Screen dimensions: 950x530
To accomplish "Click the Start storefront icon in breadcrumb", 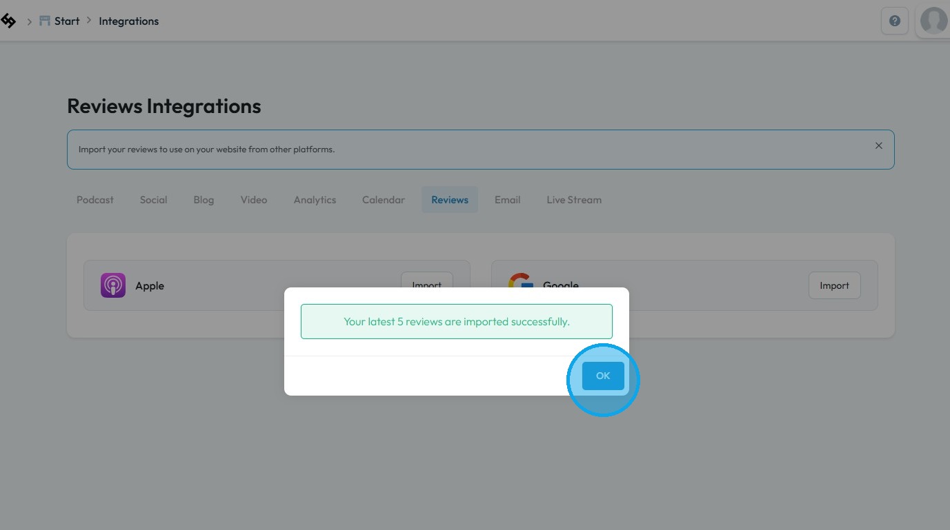I will tap(45, 21).
